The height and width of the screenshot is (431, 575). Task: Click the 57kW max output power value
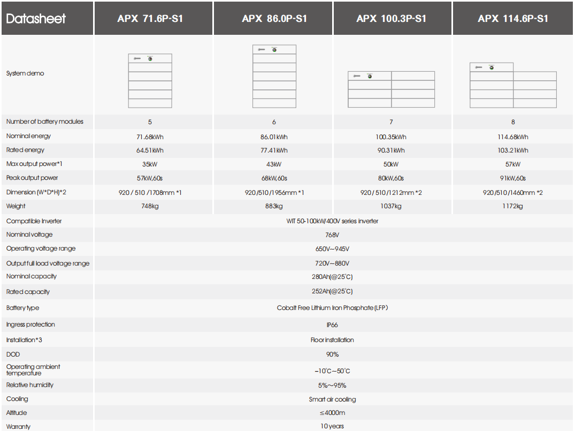[x=512, y=164]
